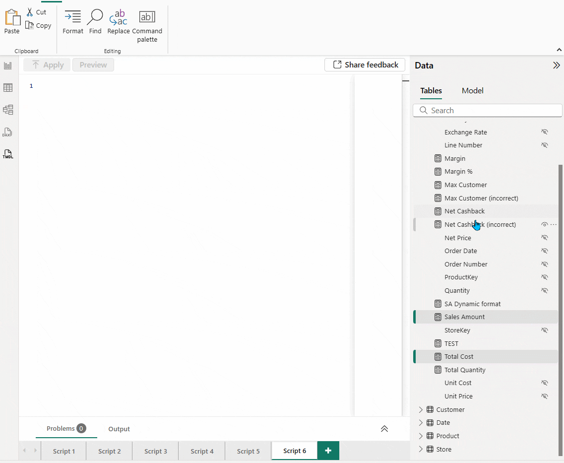Click into line 1 of the script editor

[194, 86]
